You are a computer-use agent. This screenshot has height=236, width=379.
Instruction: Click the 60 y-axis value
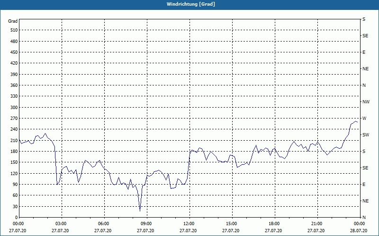click(x=16, y=195)
